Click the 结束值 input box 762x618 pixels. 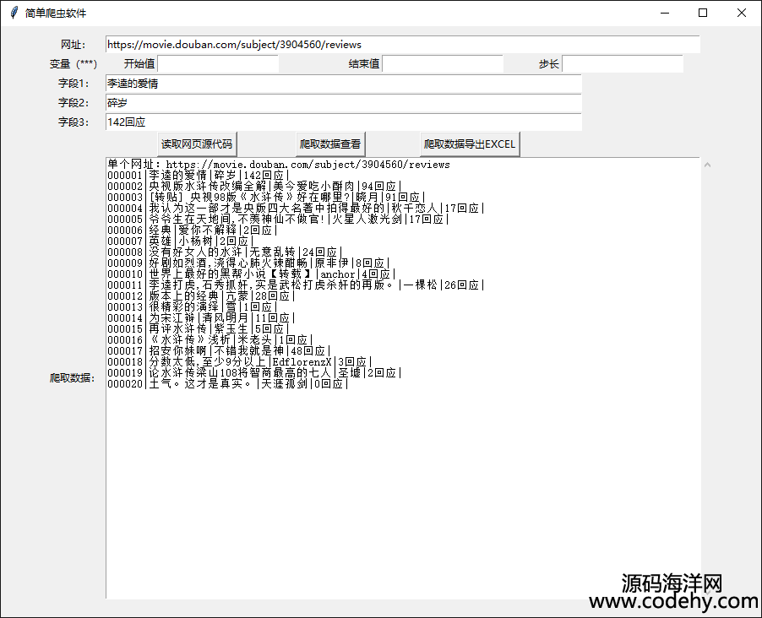442,64
